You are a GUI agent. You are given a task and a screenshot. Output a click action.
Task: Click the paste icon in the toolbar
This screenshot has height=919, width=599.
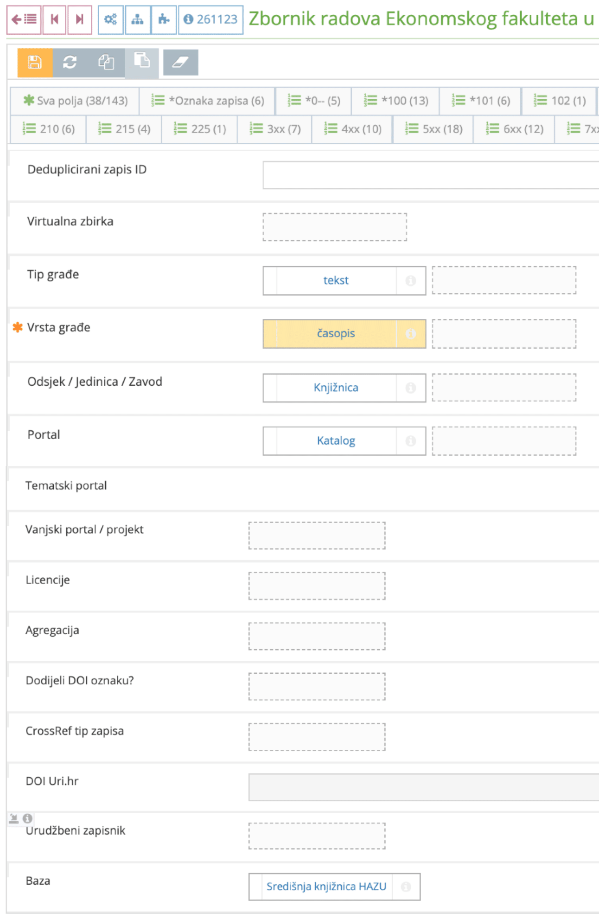tap(142, 60)
